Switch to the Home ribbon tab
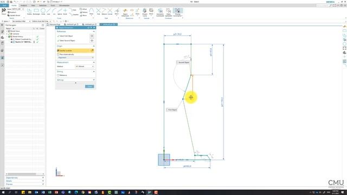Viewport: 347px width, 195px height. [x=14, y=5]
